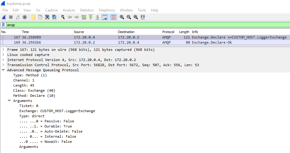The height and width of the screenshot is (153, 290).
Task: Start capturing packets with the shark fin icon
Action: pos(4,17)
